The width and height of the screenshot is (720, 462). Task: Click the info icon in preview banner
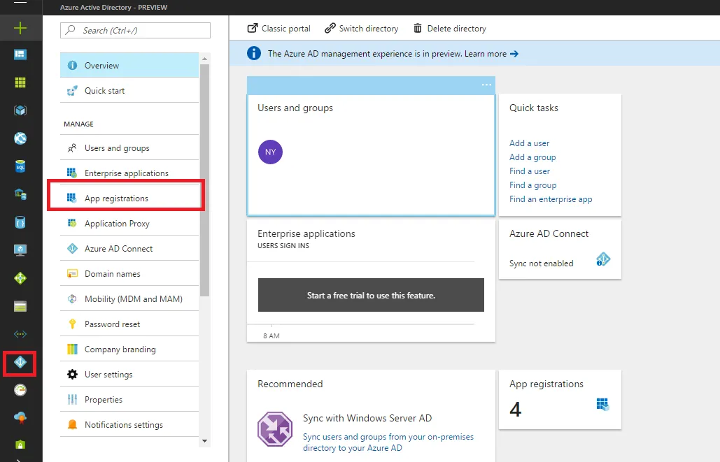tap(254, 54)
